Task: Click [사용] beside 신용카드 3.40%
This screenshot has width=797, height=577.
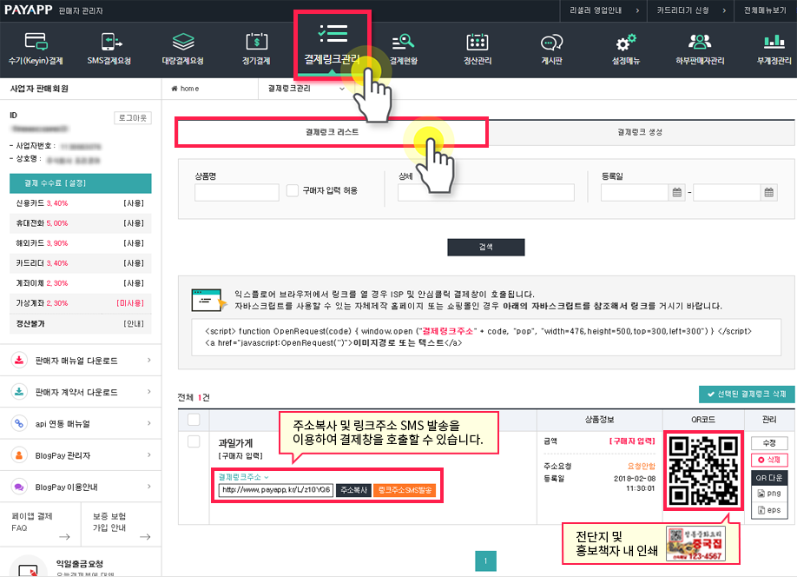Action: click(x=134, y=203)
